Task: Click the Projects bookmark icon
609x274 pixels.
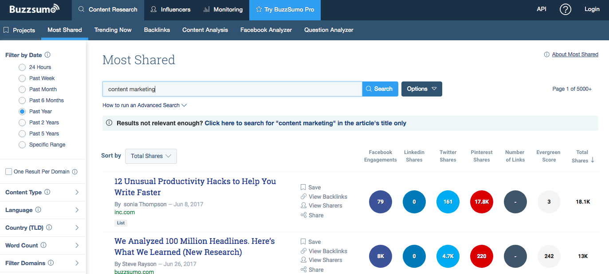Action: [x=6, y=30]
